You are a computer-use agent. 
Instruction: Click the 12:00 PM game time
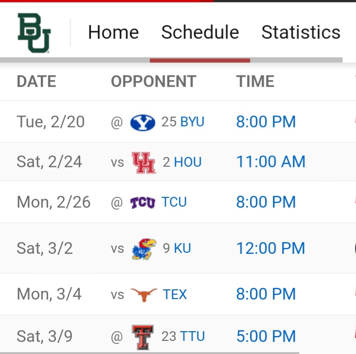[x=270, y=248]
